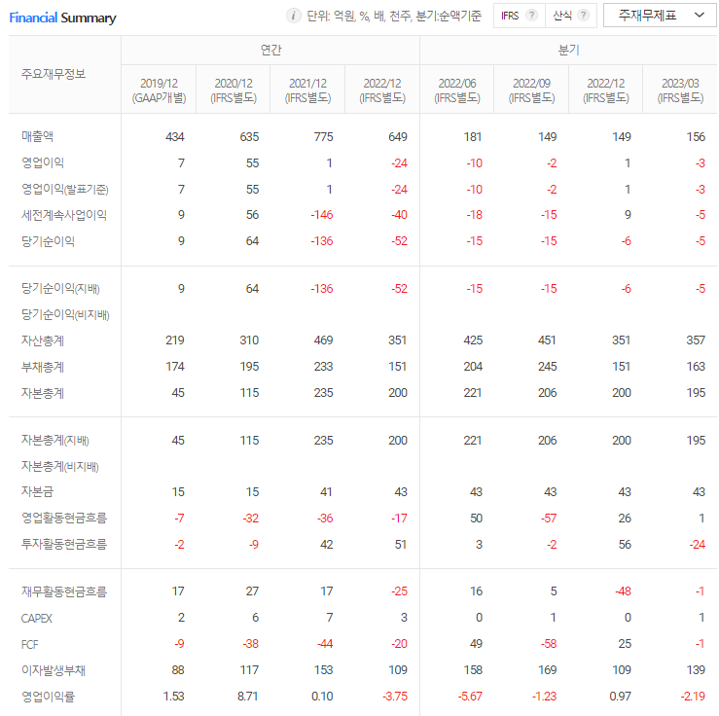Select the 연간 column group header
The height and width of the screenshot is (716, 719).
pyautogui.click(x=270, y=50)
